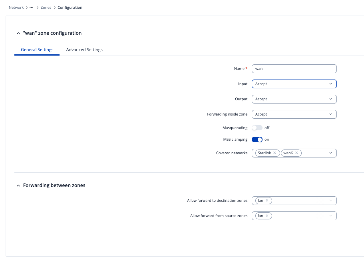The height and width of the screenshot is (259, 364).
Task: Select the General Settings tab
Action: point(37,50)
